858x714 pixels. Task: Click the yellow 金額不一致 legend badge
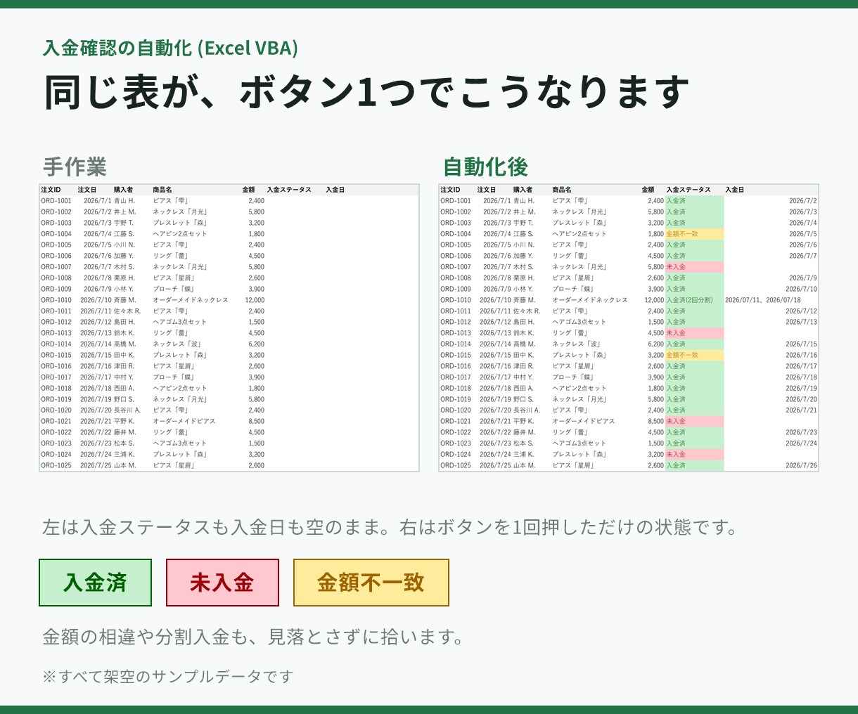point(371,583)
